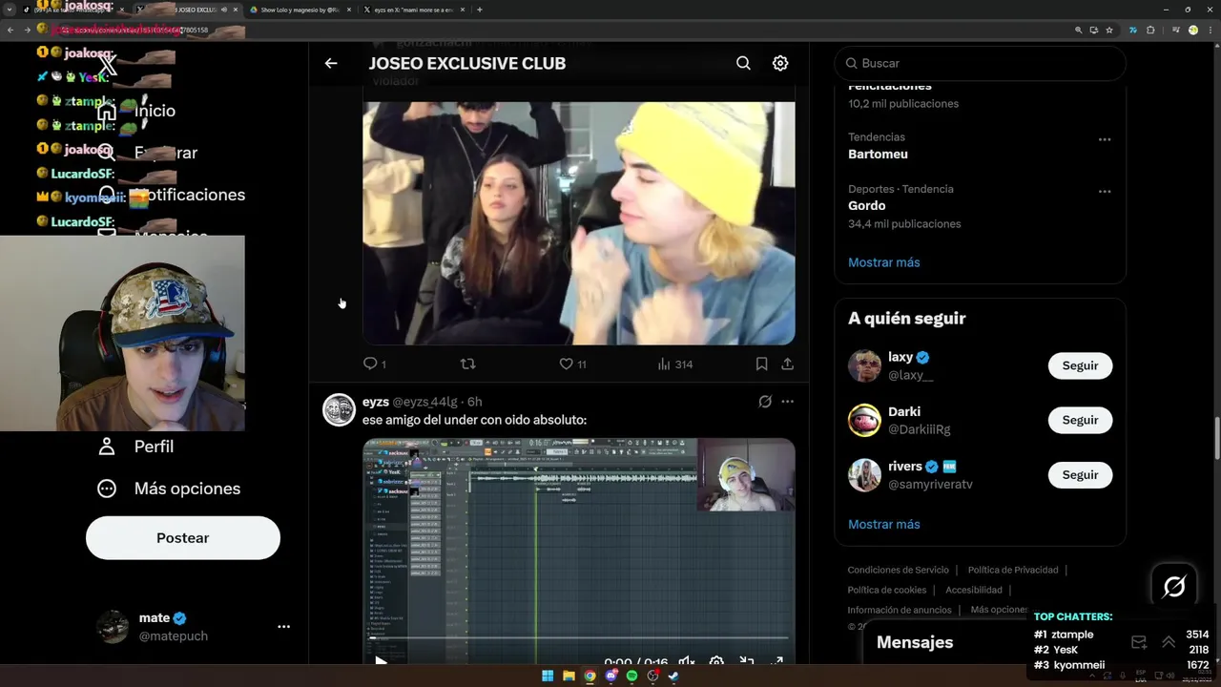Viewport: 1221px width, 687px height.
Task: Bookmark the yellow beanie video post
Action: coord(761,364)
